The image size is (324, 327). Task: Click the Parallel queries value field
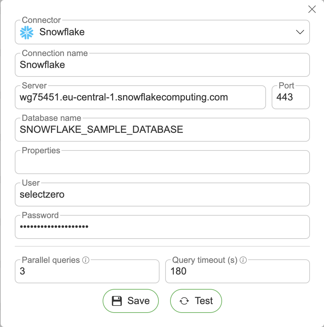click(x=87, y=272)
